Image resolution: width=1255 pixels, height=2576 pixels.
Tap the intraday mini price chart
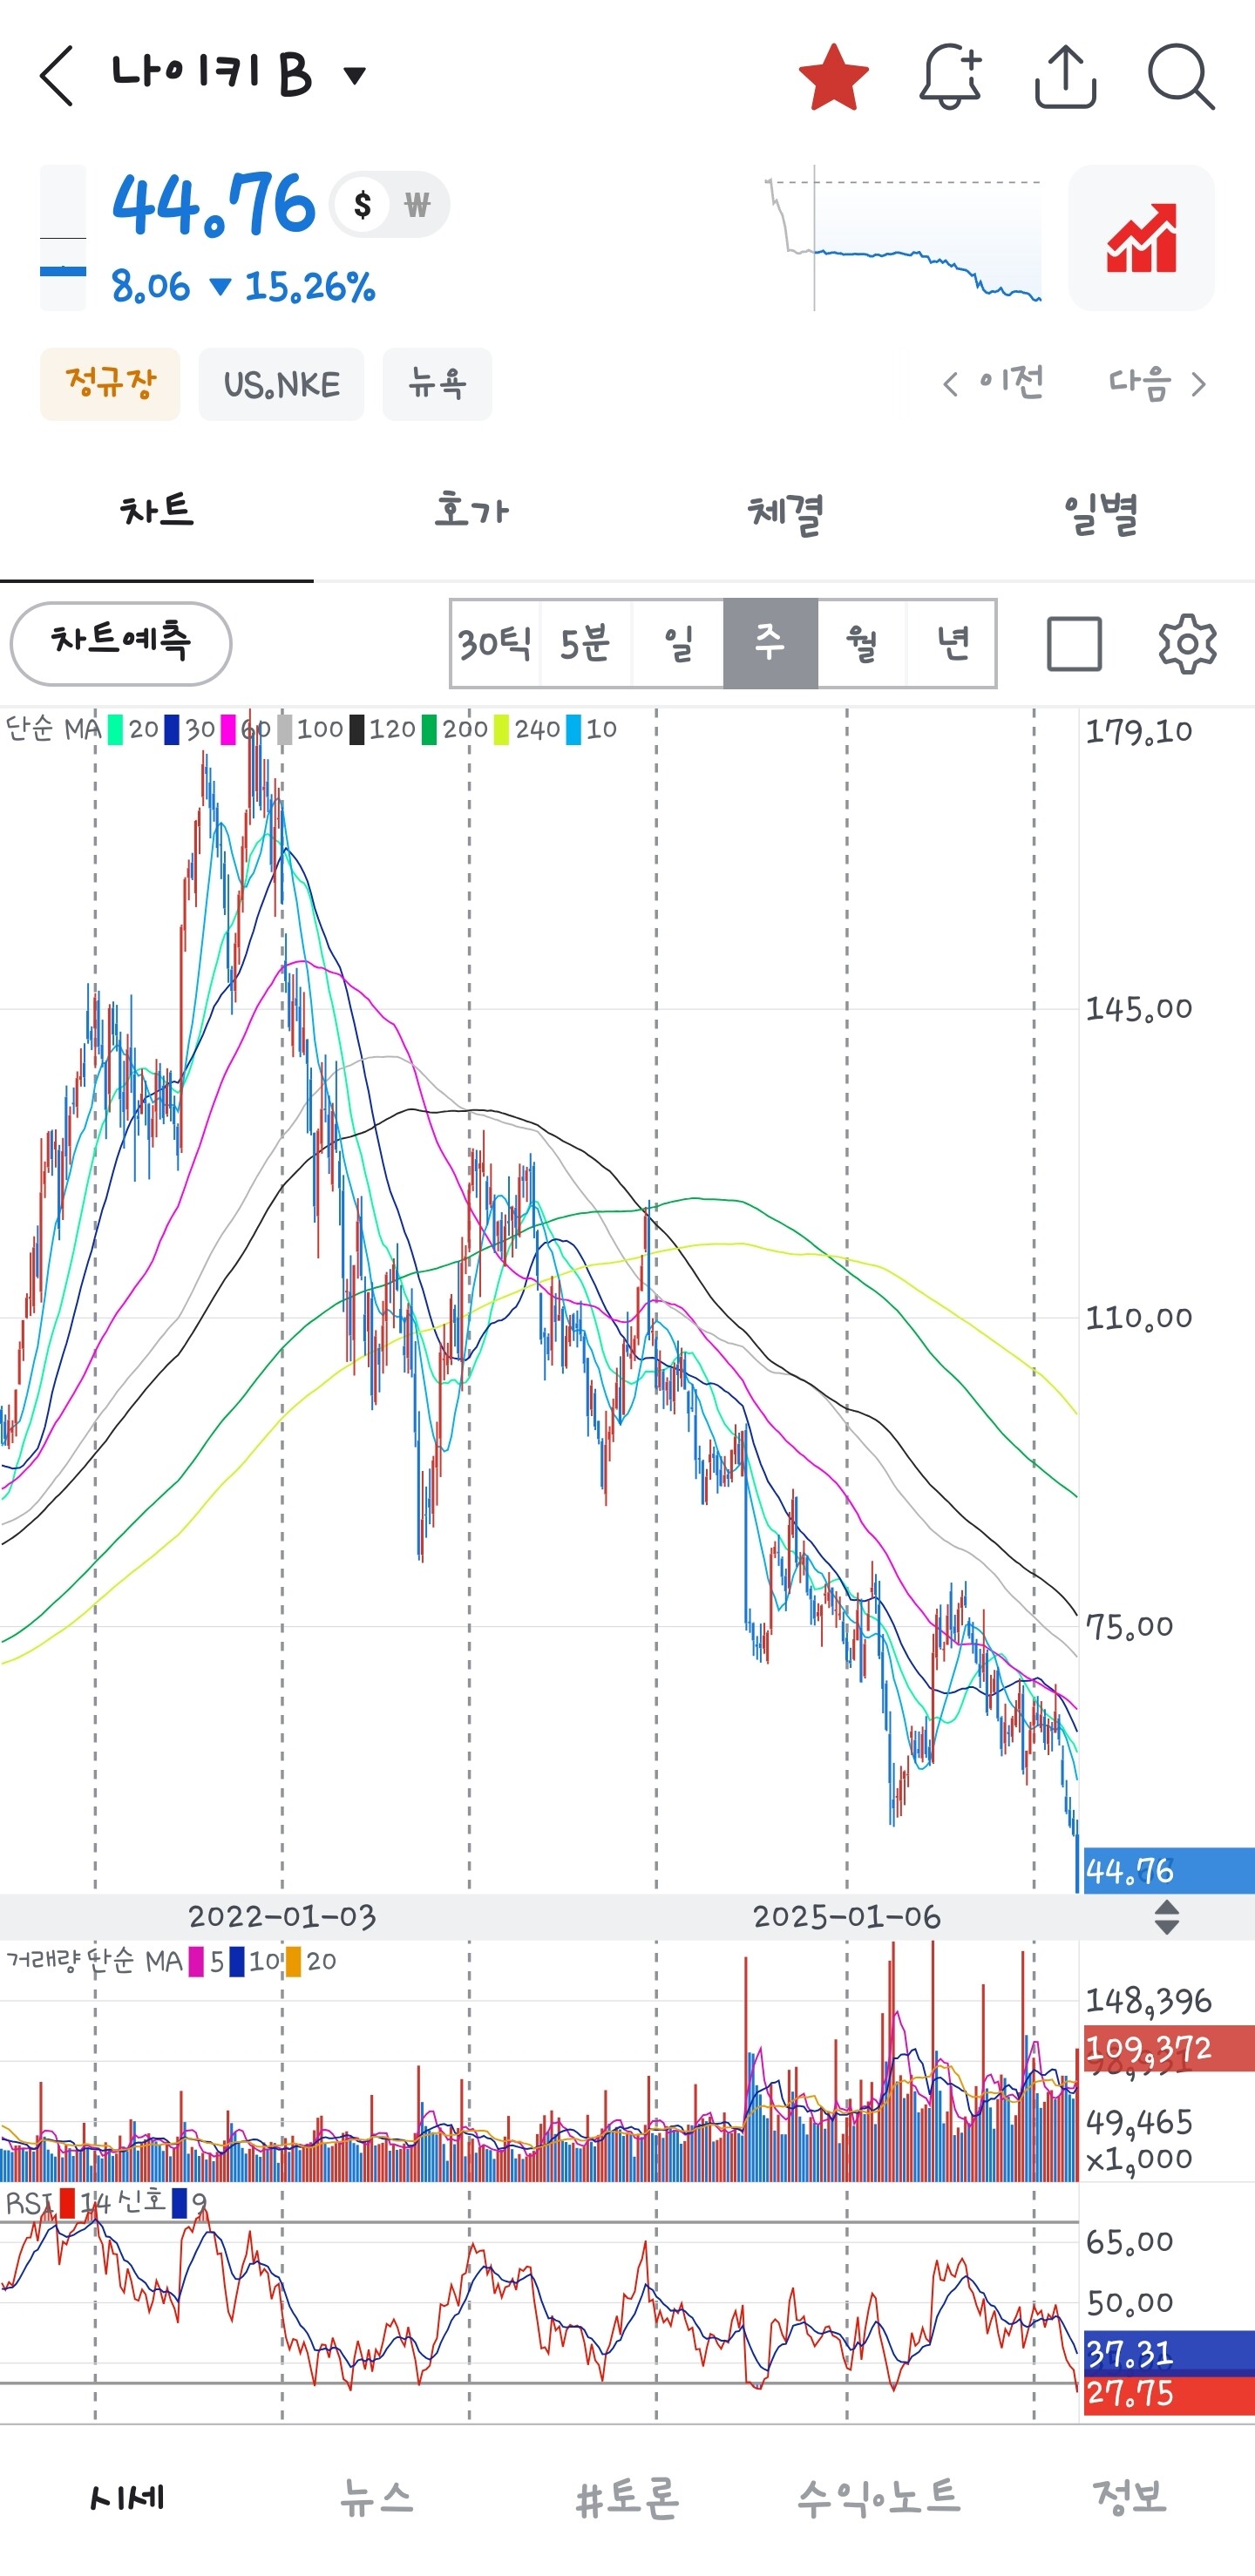(x=903, y=238)
